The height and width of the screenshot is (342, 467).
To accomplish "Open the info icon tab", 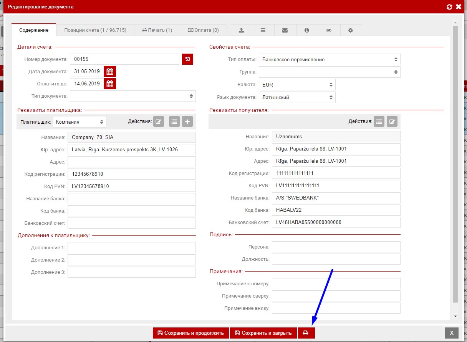I will (x=306, y=30).
